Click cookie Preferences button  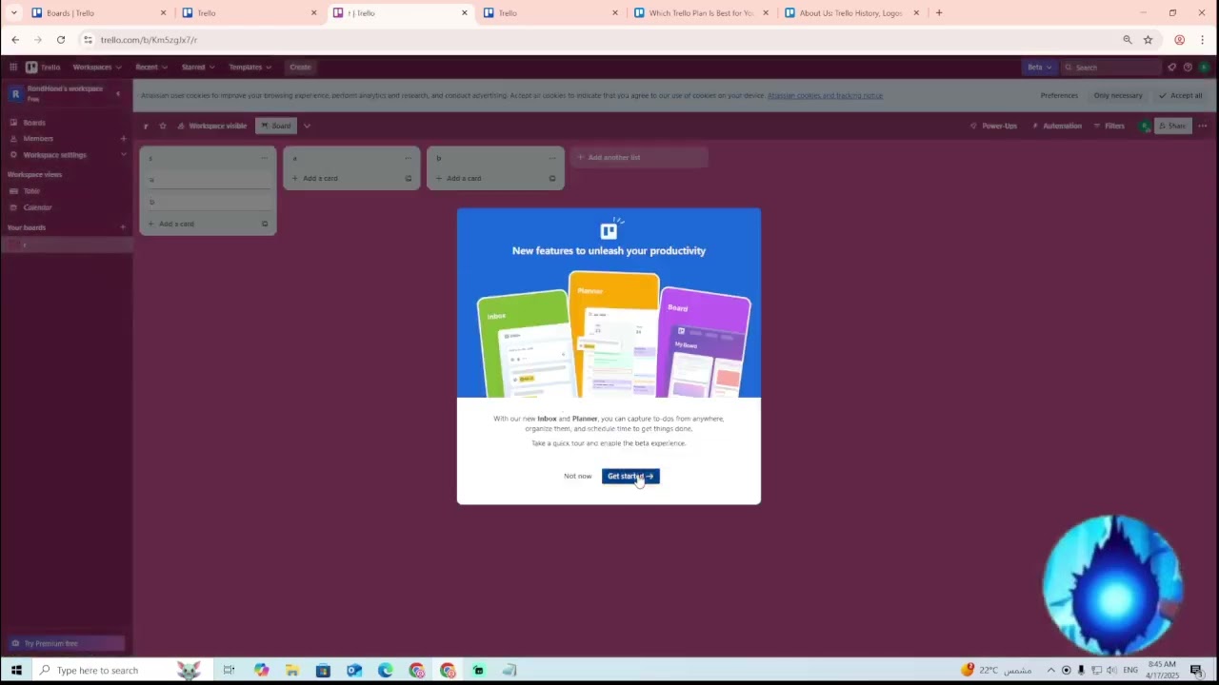(x=1059, y=95)
